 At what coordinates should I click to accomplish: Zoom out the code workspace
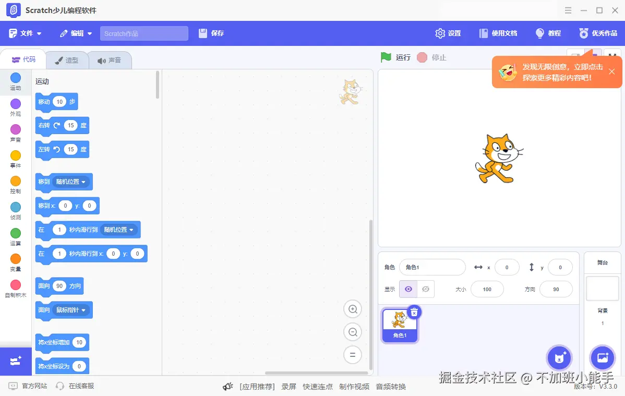[x=353, y=332]
